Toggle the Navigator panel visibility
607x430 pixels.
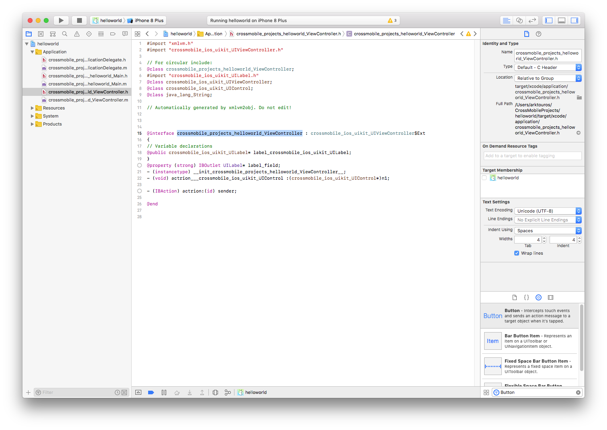coord(549,20)
